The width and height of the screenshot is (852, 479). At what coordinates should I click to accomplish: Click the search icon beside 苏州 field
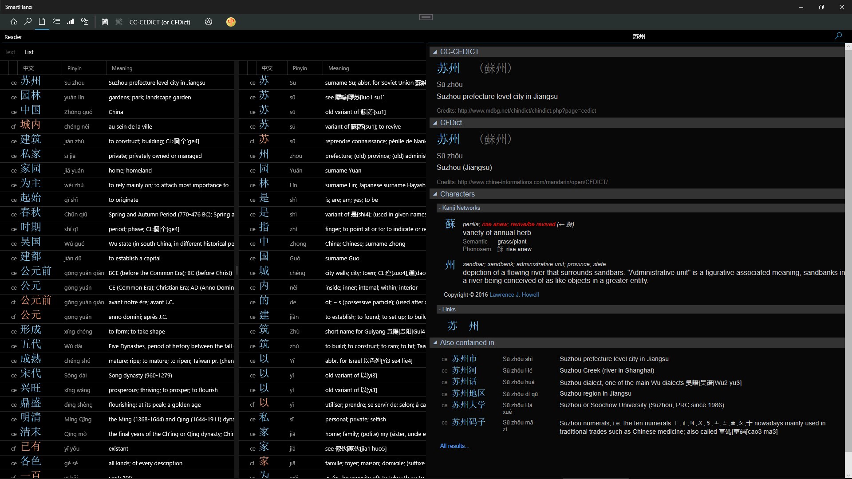[838, 36]
